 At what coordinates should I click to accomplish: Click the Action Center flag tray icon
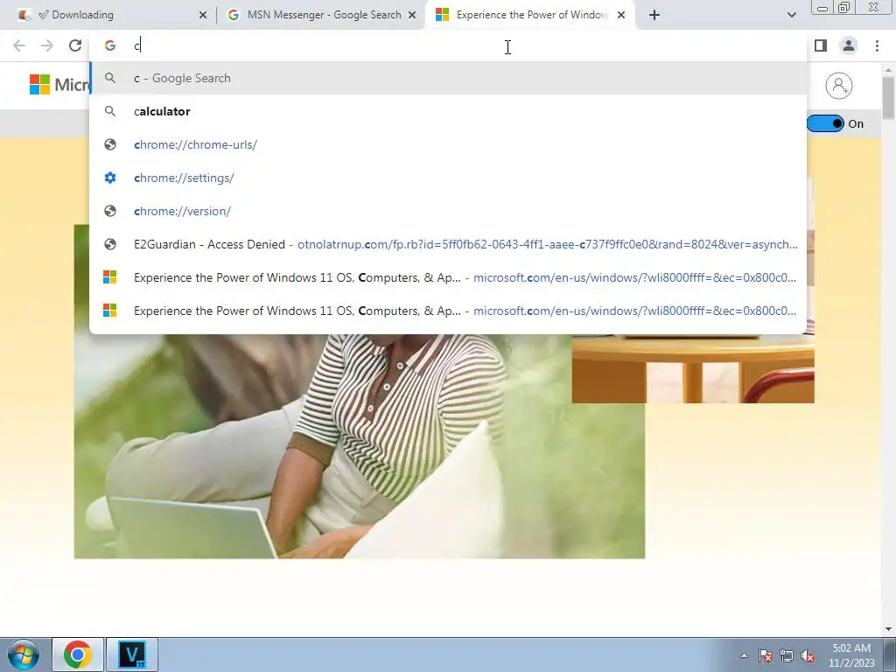point(766,655)
